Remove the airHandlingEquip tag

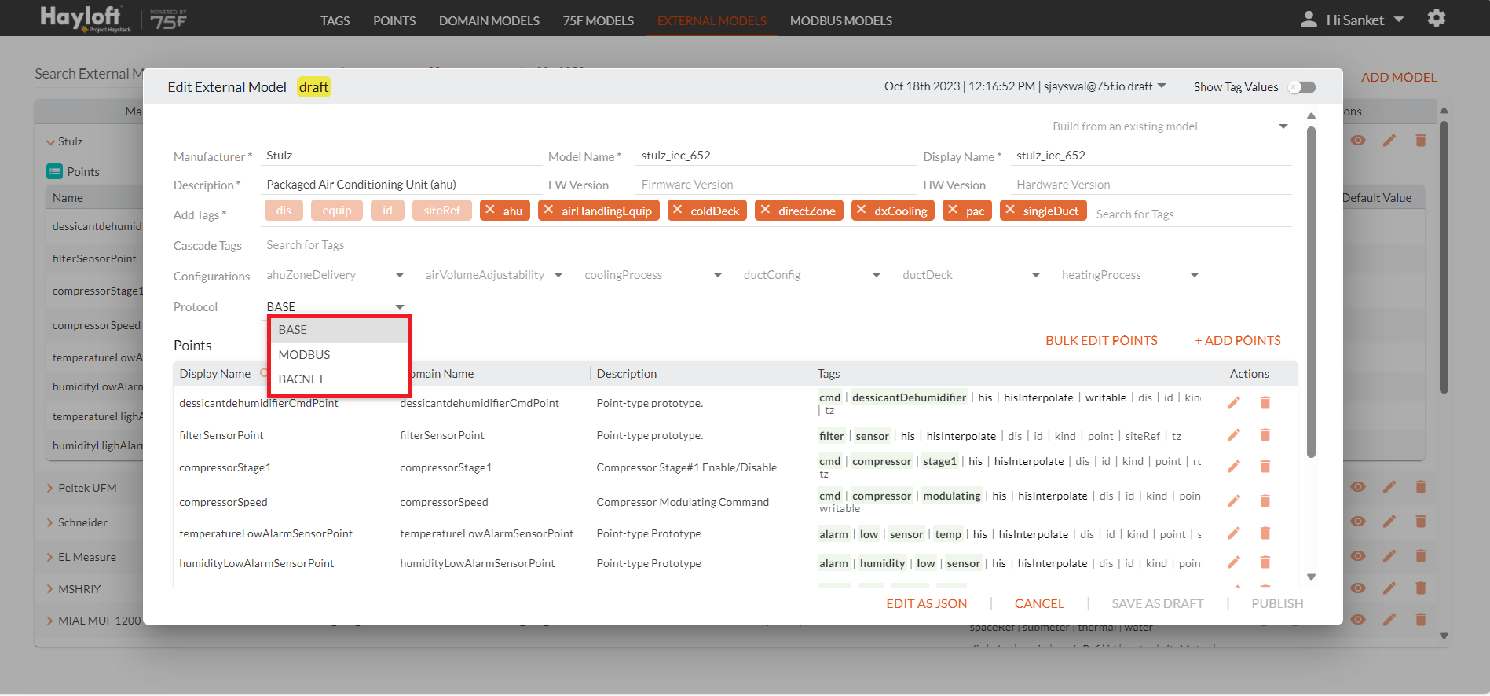(548, 210)
